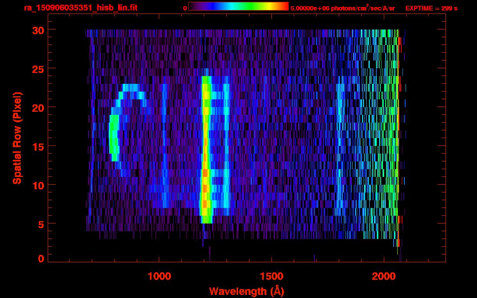This screenshot has width=477, height=298.
Task: Click the Spatial Row (Pixel) axis title
Action: (17, 138)
